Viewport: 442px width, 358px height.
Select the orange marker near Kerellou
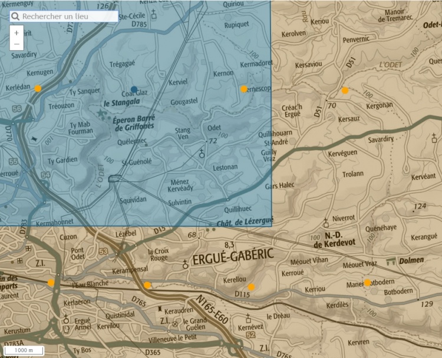click(251, 287)
